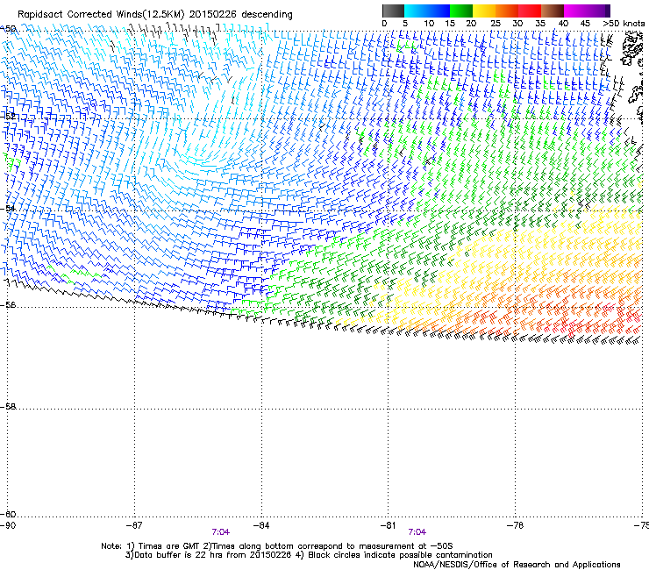Click the longitude label "-84"
This screenshot has height=570, width=649.
261,525
